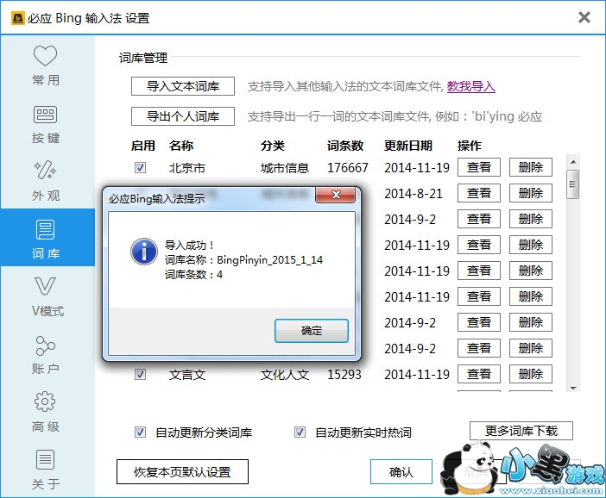The width and height of the screenshot is (606, 498).
Task: Uncheck the 文言文 dictionary checkbox
Action: click(140, 375)
